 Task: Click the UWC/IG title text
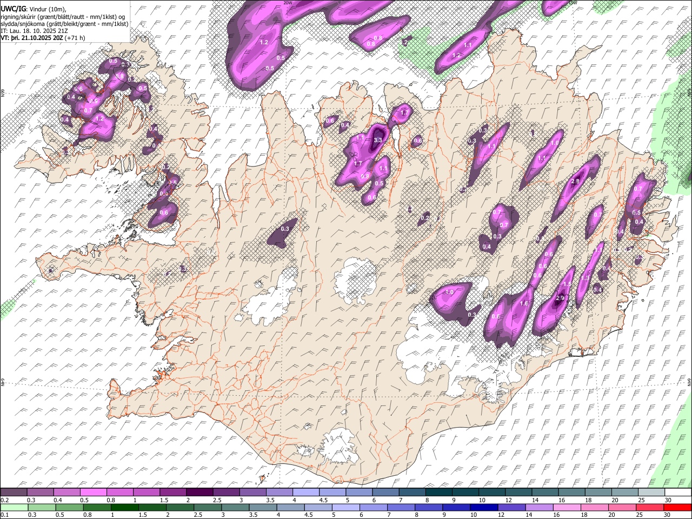tap(14, 9)
